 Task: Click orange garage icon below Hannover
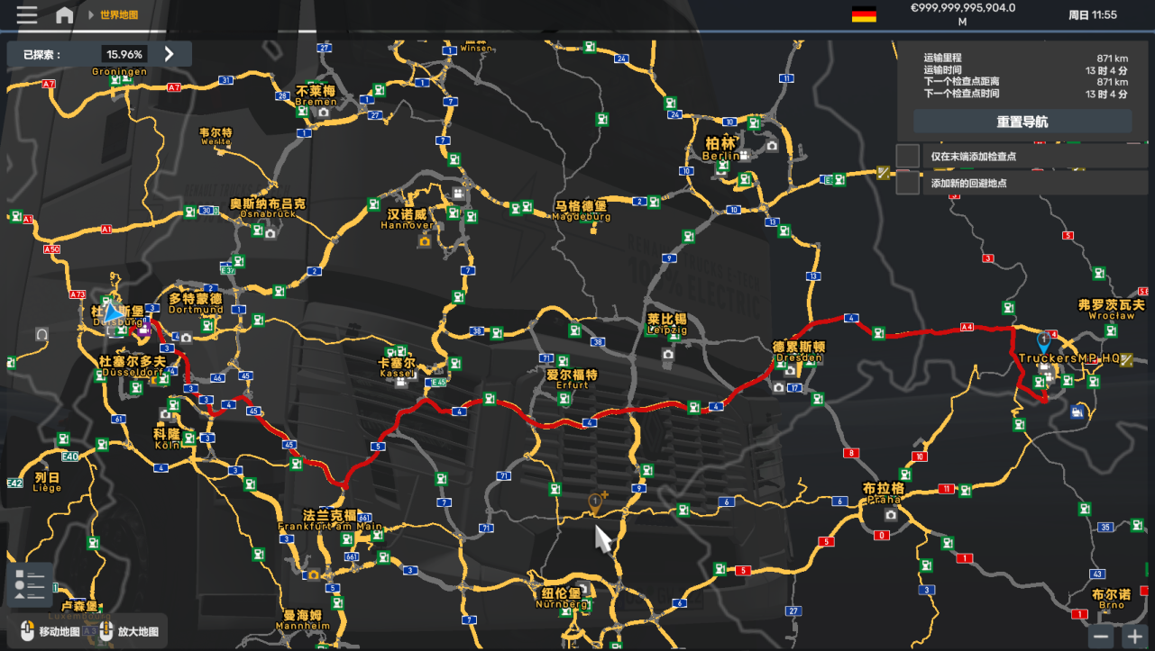coord(425,240)
